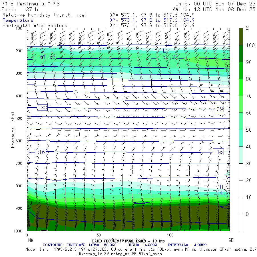Click the 200 pressure axis label
This screenshot has height=257, width=257.
[19, 51]
